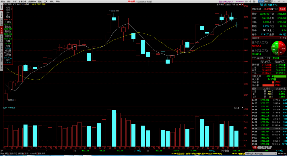Select the 筹 tab under tick list

point(264,147)
